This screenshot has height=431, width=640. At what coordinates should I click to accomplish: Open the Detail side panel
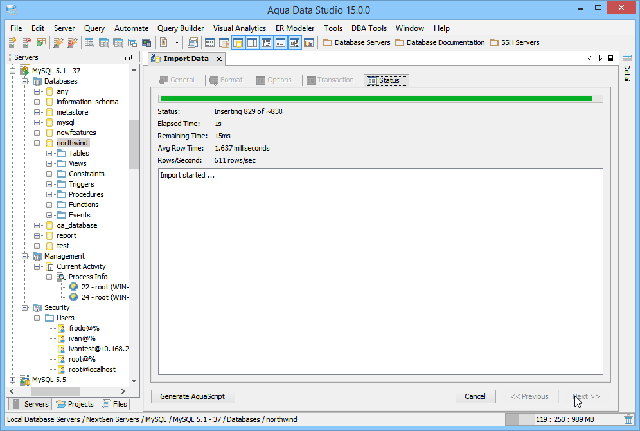(627, 69)
